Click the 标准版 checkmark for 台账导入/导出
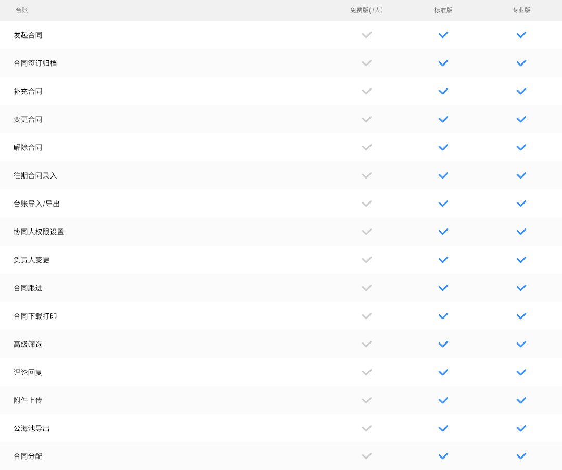This screenshot has width=562, height=470. tap(443, 204)
